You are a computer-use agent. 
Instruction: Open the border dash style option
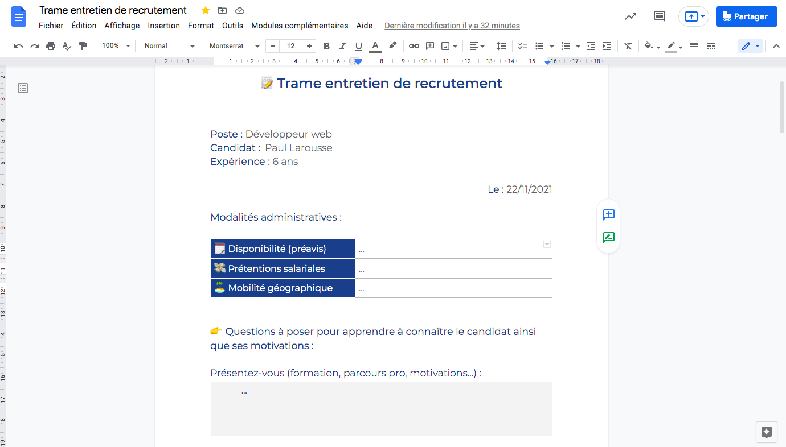click(x=711, y=46)
